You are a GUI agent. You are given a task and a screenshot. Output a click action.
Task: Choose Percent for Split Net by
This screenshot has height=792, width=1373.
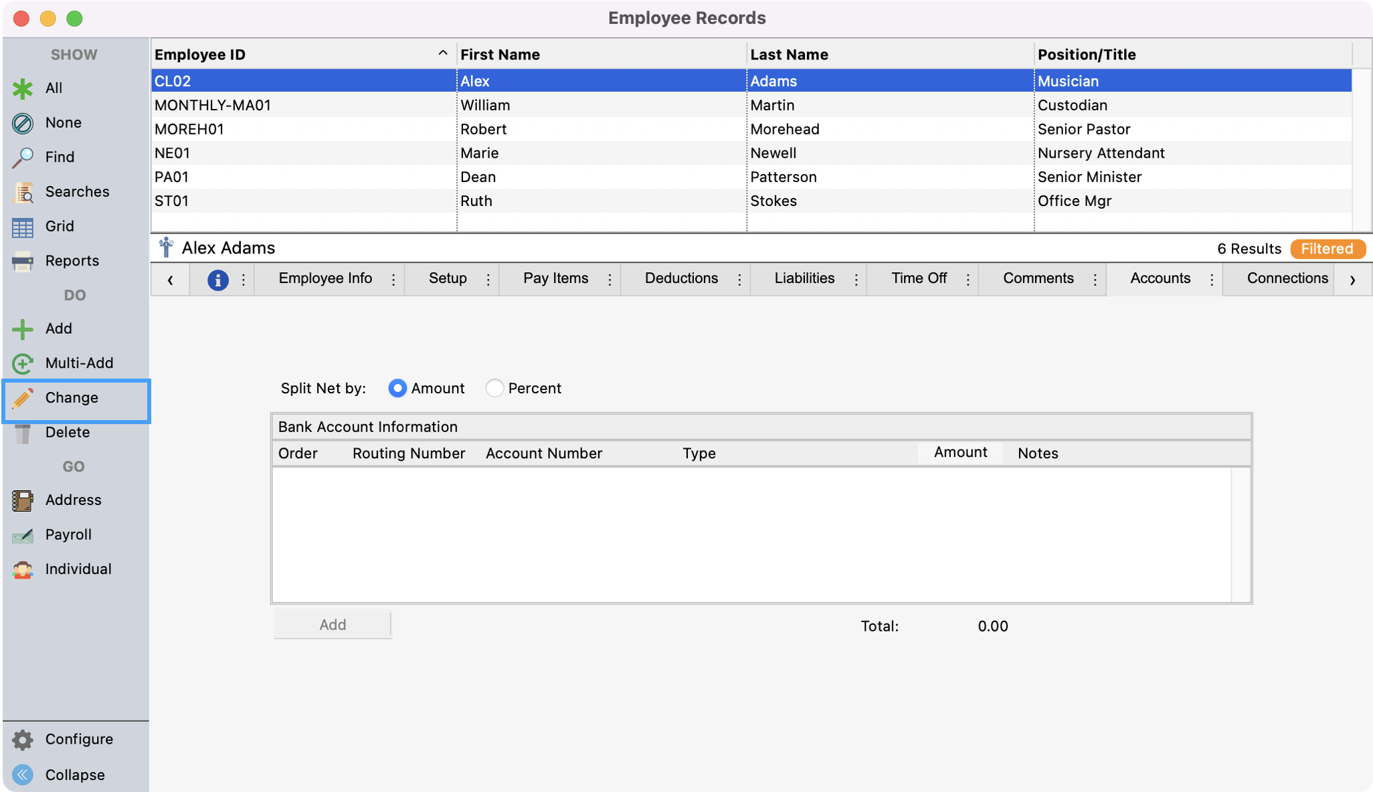point(494,388)
